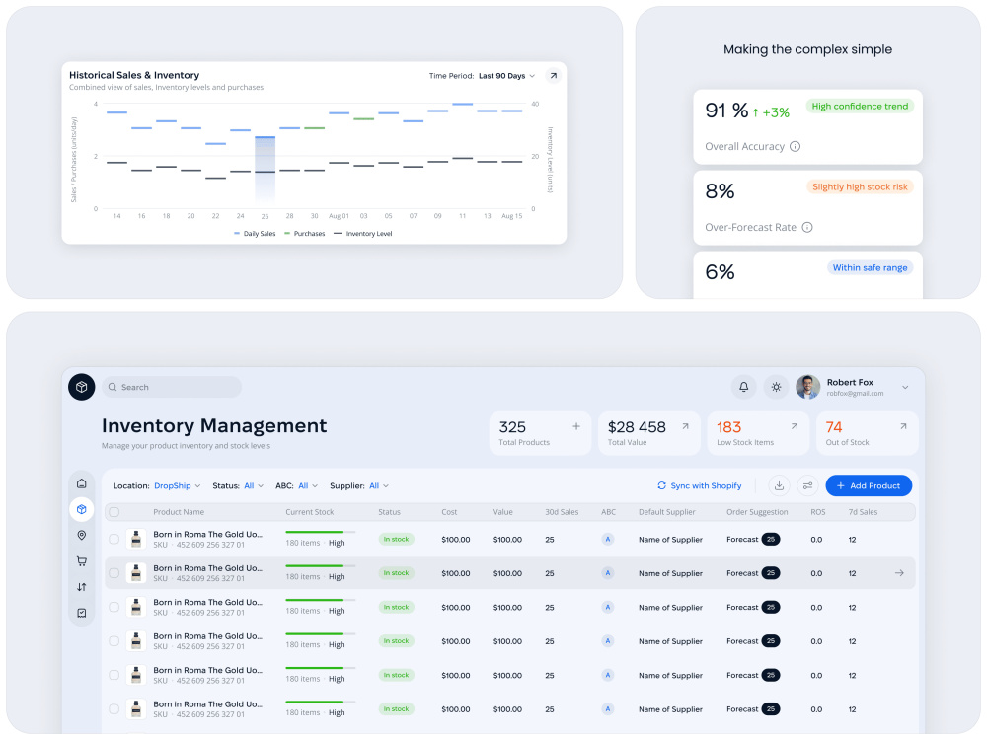
Task: Open the Home sidebar icon
Action: 82,483
